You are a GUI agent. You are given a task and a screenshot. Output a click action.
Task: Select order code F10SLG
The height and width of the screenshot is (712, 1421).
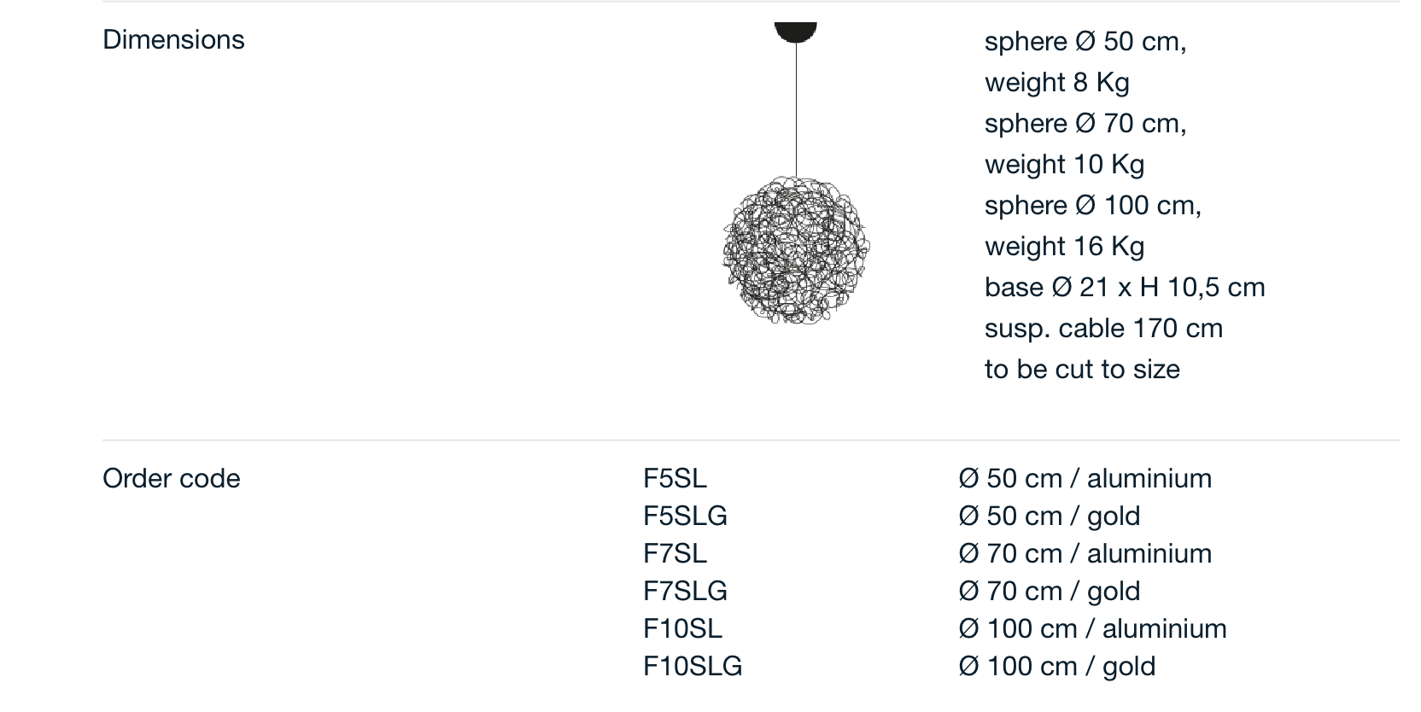coord(693,666)
